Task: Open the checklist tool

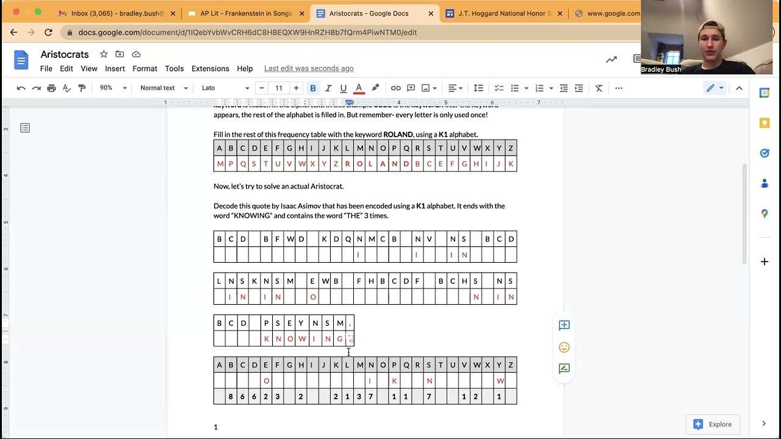Action: point(498,88)
